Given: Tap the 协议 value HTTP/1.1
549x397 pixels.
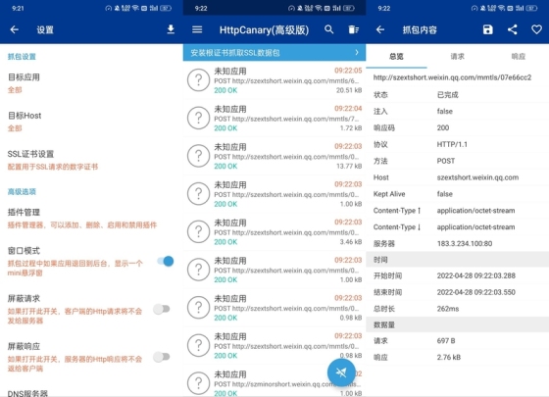Looking at the screenshot, I should [452, 144].
